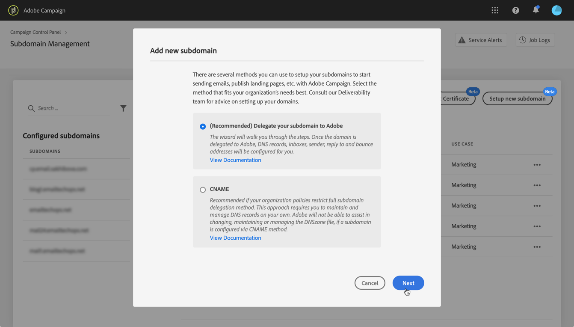574x327 pixels.
Task: Select the CNAME radio option
Action: point(203,190)
